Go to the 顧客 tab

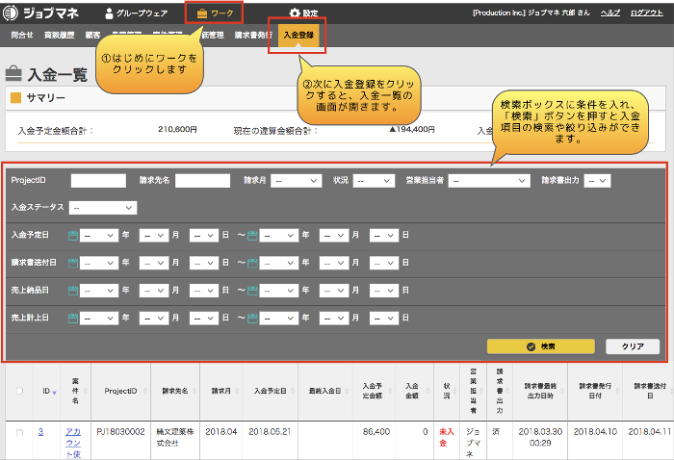click(92, 36)
